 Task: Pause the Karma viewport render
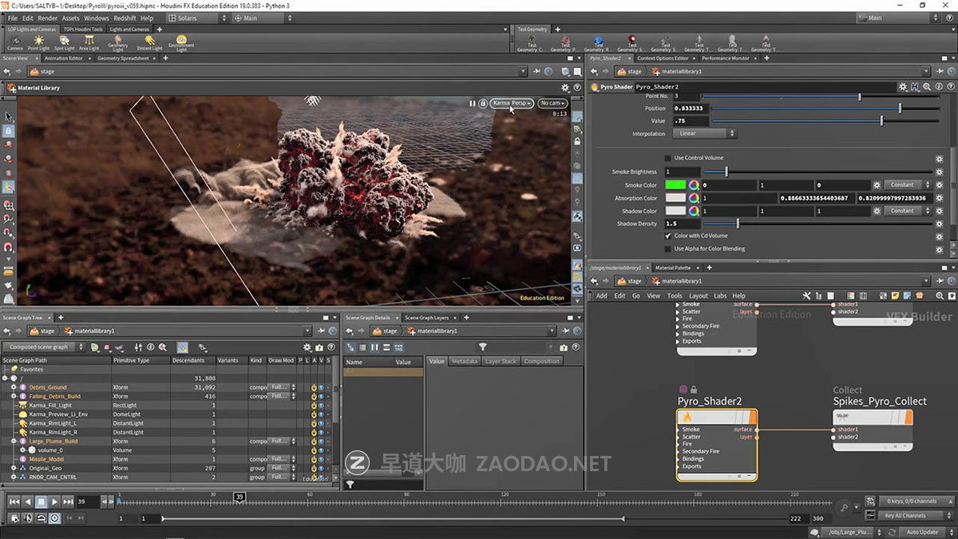tap(472, 103)
